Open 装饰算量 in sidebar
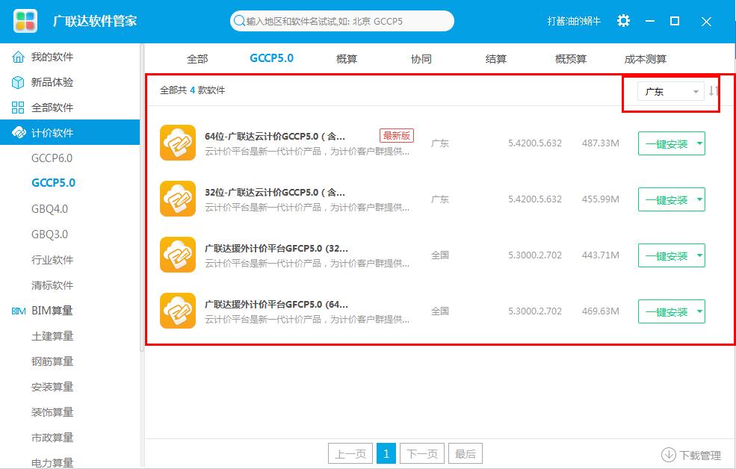Viewport: 736px width, 469px height. (x=52, y=412)
